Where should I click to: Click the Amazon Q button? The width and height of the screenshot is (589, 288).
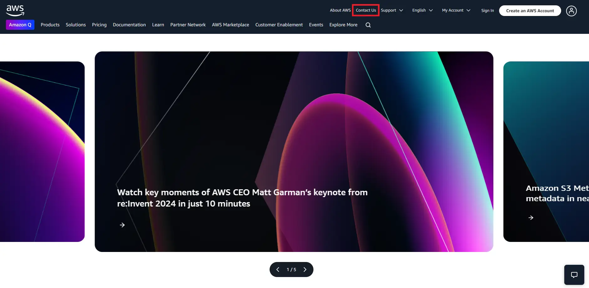(x=20, y=25)
